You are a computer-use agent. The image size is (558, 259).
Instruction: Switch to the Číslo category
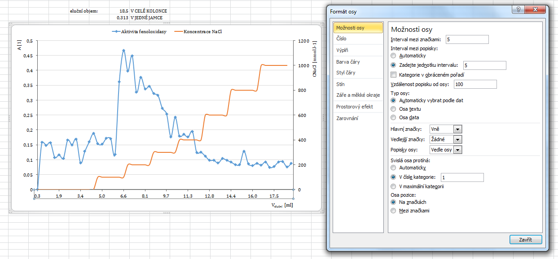pos(342,39)
